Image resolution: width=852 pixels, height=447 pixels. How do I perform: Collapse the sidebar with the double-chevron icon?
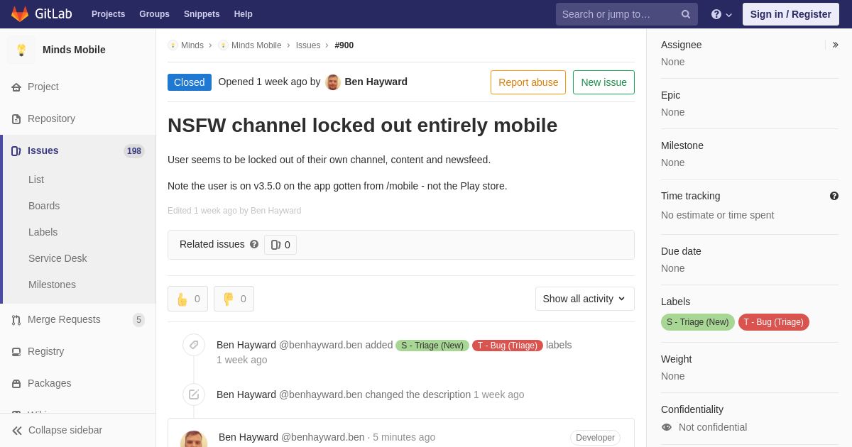point(17,431)
